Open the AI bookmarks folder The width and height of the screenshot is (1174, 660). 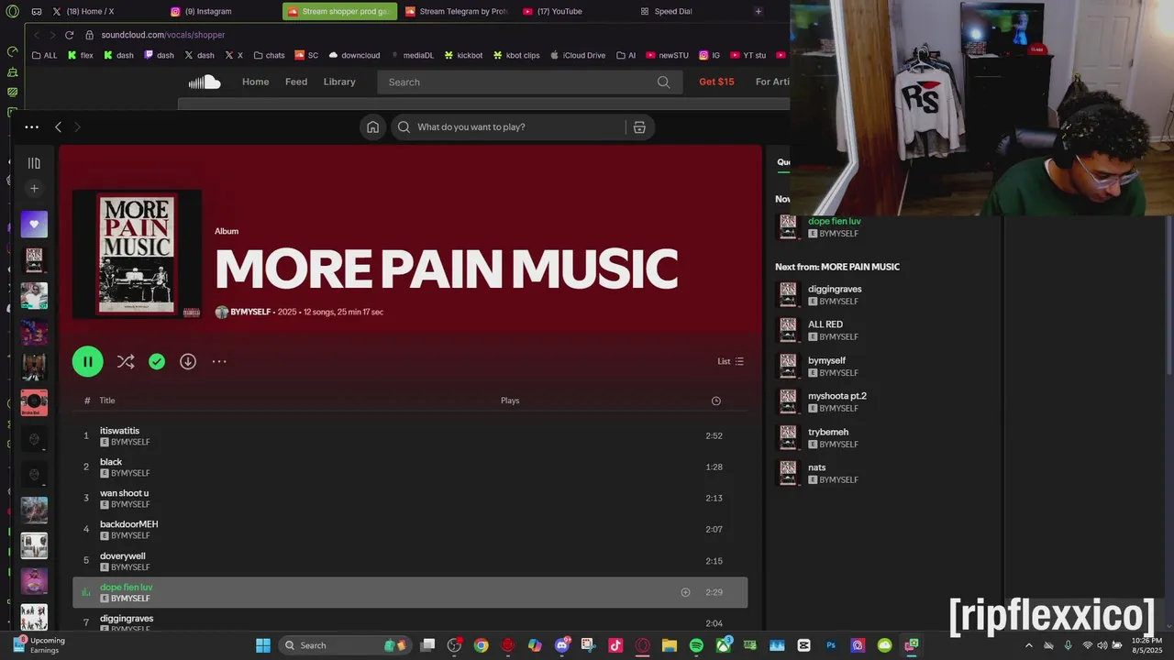626,55
